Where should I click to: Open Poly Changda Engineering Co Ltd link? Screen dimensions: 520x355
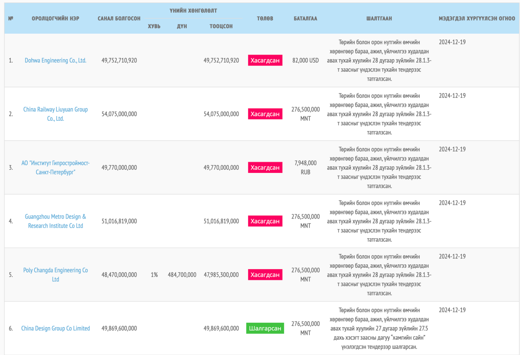pos(56,275)
